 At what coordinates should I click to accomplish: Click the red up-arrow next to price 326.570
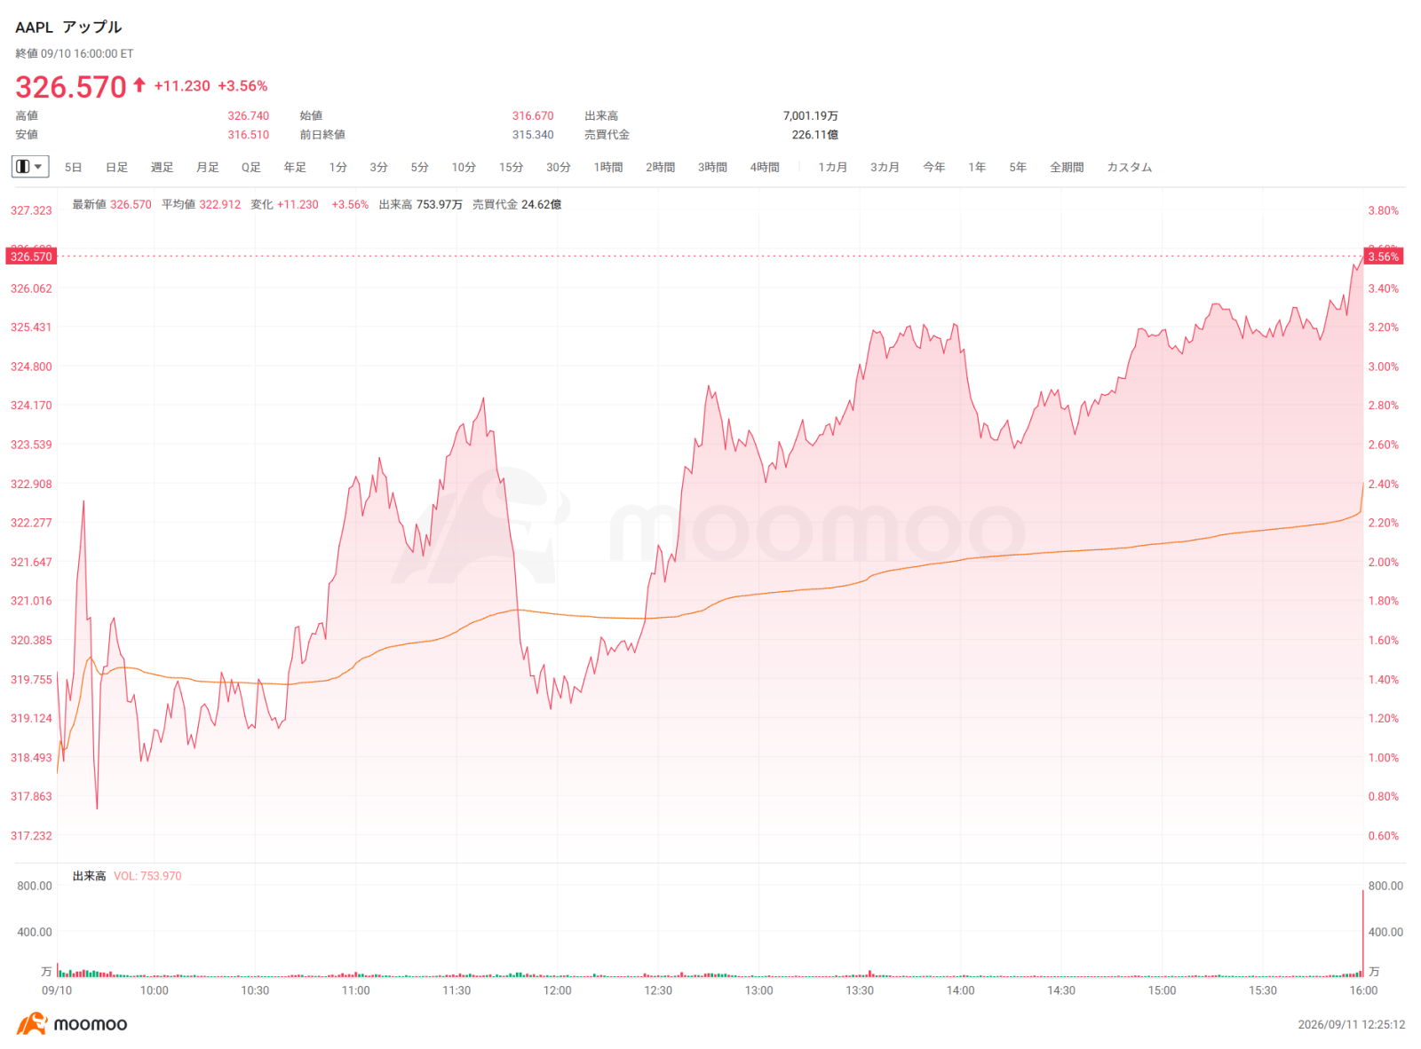tap(139, 85)
